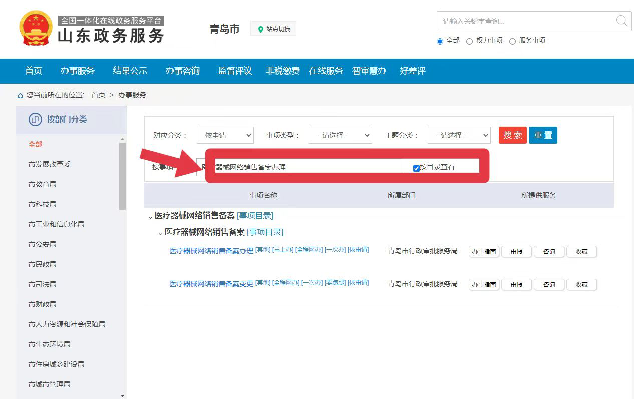Switch to the 好差评 navigation tab
The width and height of the screenshot is (634, 399).
coord(412,71)
